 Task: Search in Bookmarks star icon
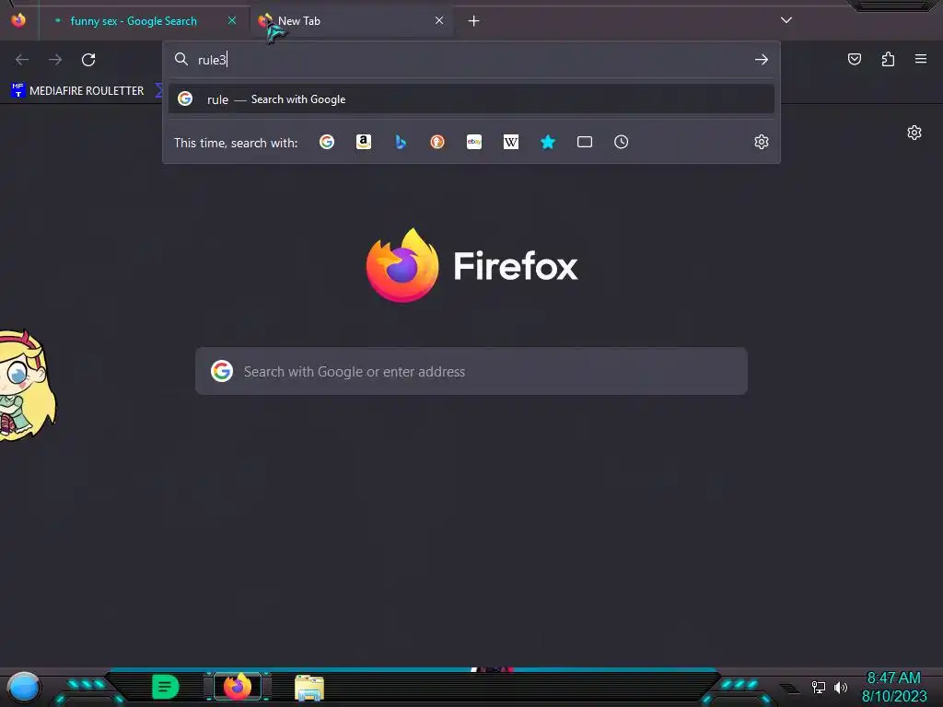point(548,142)
